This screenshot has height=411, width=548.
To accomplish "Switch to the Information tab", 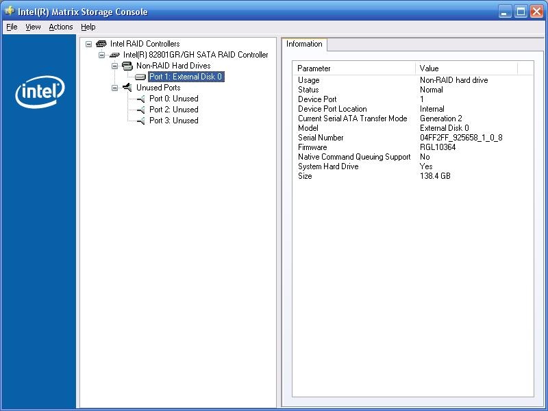I will pos(304,44).
